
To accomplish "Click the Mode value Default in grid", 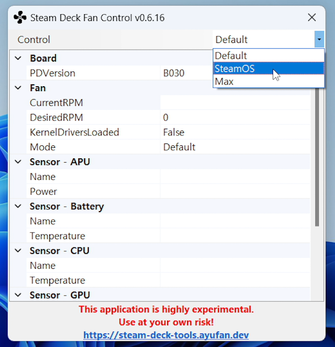I will pos(179,147).
